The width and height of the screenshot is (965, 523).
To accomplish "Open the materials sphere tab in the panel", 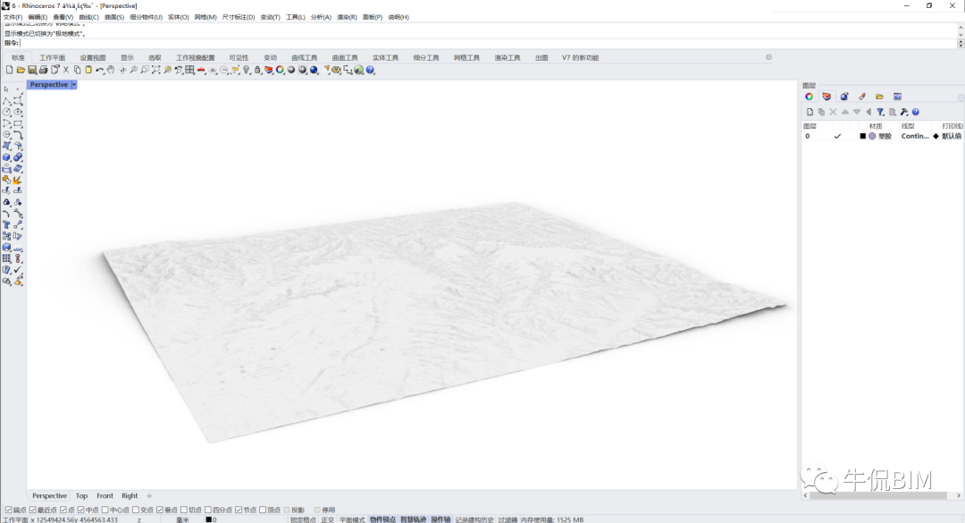I will [x=844, y=97].
